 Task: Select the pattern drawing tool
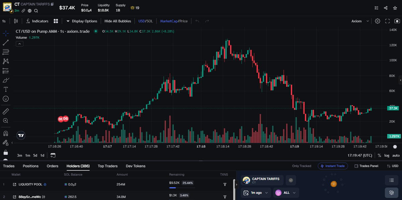(6, 61)
